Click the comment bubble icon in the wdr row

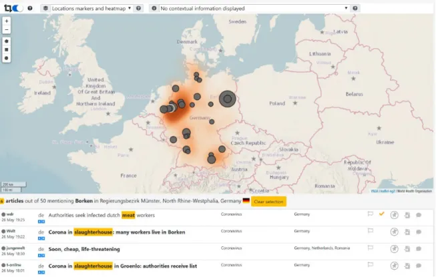tap(419, 215)
